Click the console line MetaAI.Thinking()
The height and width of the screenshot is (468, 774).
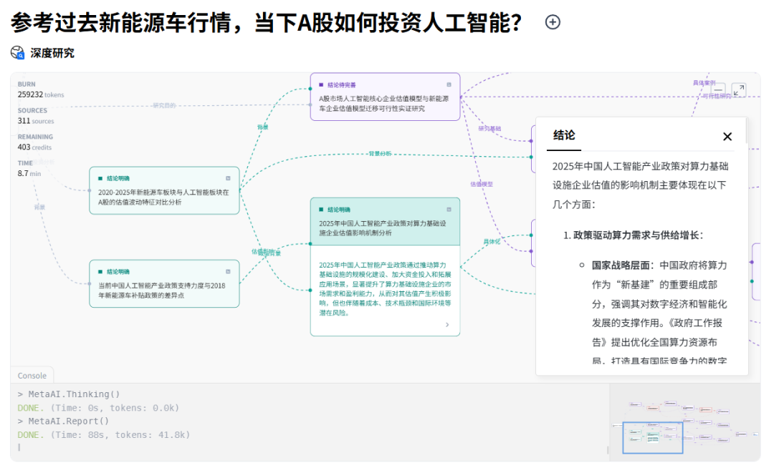point(69,394)
